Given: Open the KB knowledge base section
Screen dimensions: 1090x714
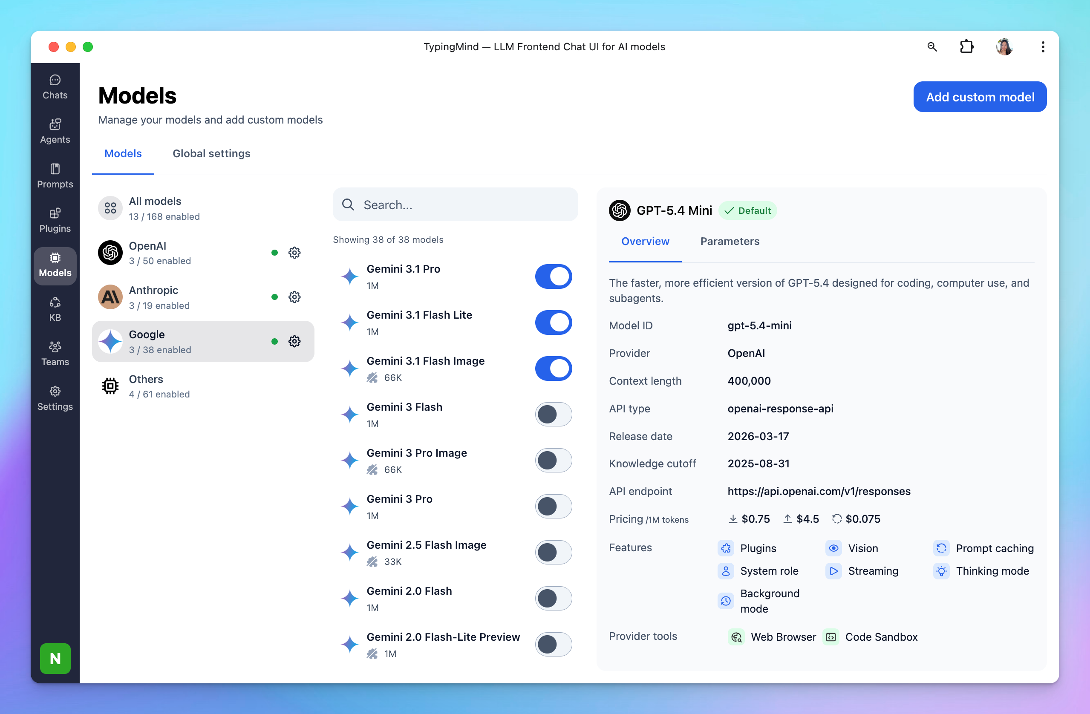Looking at the screenshot, I should pos(55,309).
